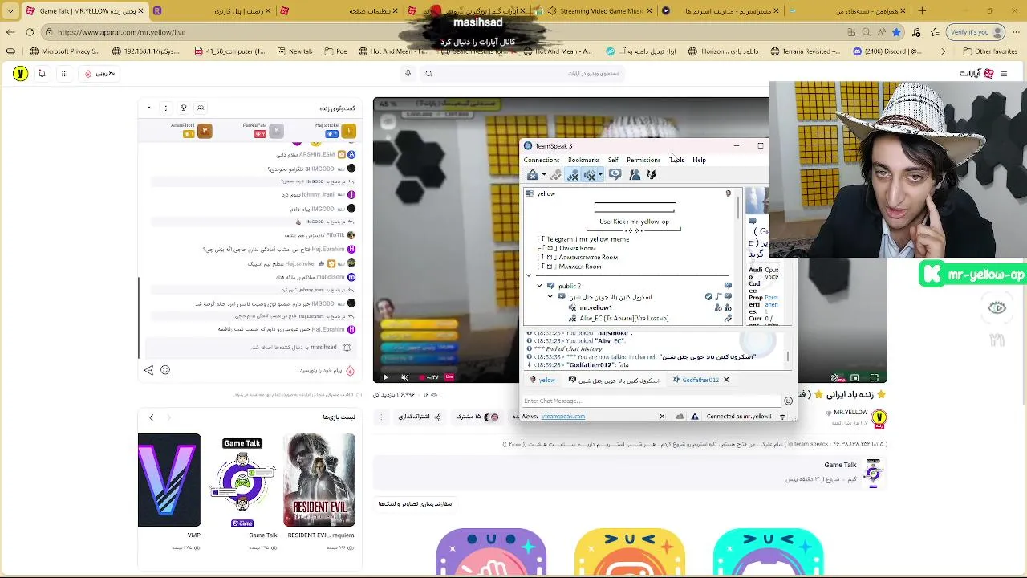Screen dimensions: 1027x578
Task: Focus the Enter Chat Message field
Action: (652, 401)
